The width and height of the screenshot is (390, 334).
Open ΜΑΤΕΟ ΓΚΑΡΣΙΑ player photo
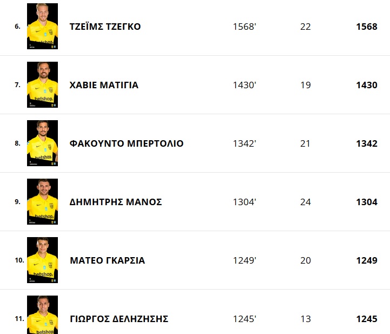[42, 260]
